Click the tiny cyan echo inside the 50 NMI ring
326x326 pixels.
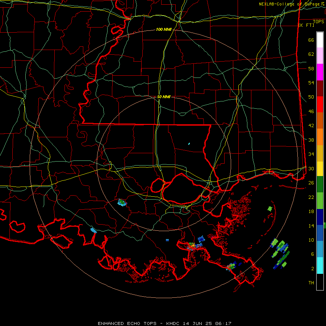click(x=189, y=144)
